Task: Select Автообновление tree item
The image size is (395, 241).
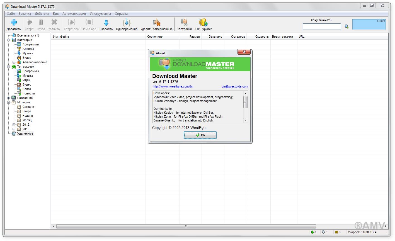Action: (35, 62)
